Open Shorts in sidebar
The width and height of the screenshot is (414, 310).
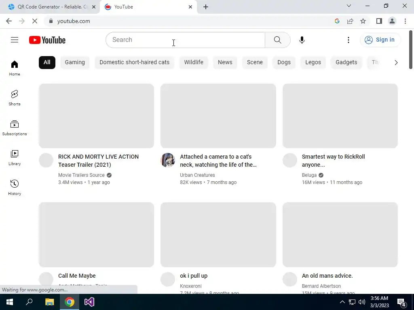[x=15, y=98]
